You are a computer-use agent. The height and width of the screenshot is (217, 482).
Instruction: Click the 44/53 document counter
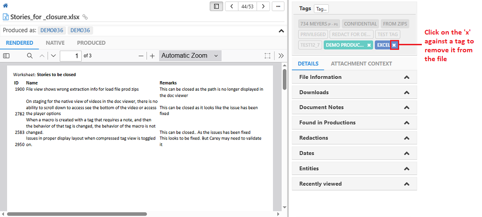click(x=247, y=6)
